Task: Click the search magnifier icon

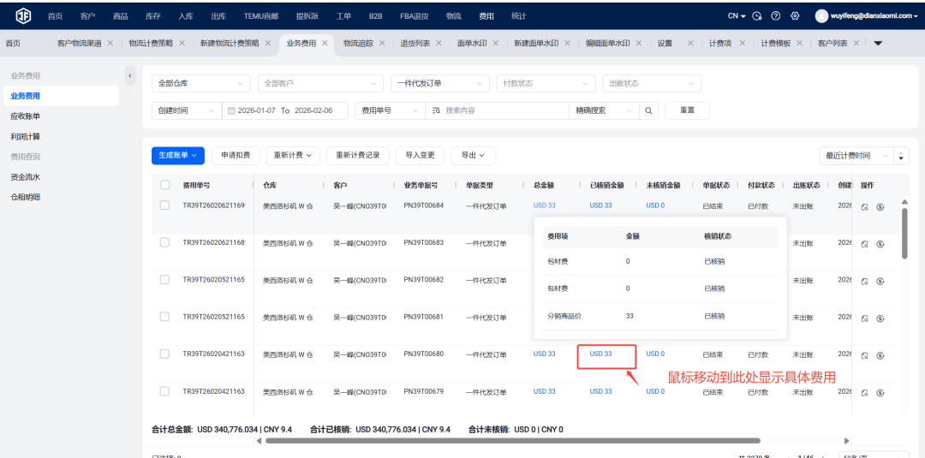Action: [x=648, y=110]
